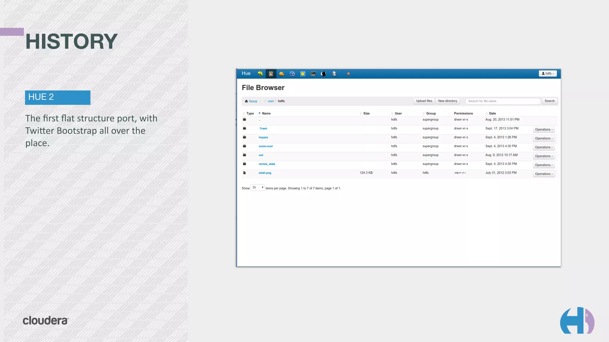
Task: Open the Hue Shell terminal icon
Action: tap(313, 74)
